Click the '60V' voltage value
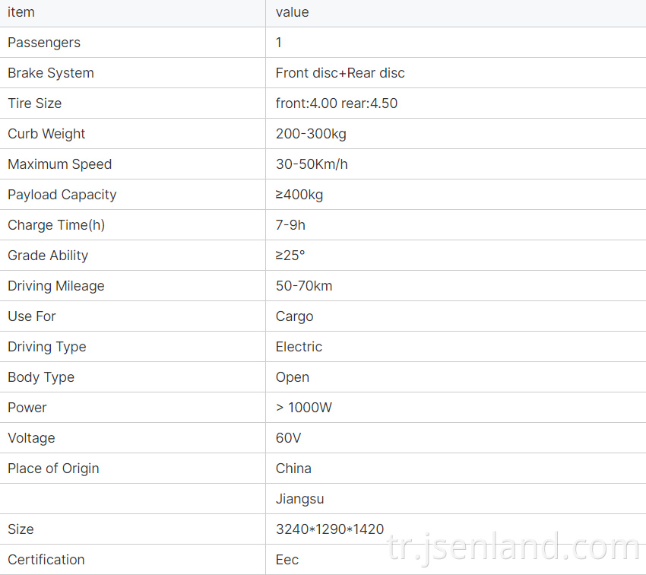This screenshot has width=646, height=575. (288, 438)
